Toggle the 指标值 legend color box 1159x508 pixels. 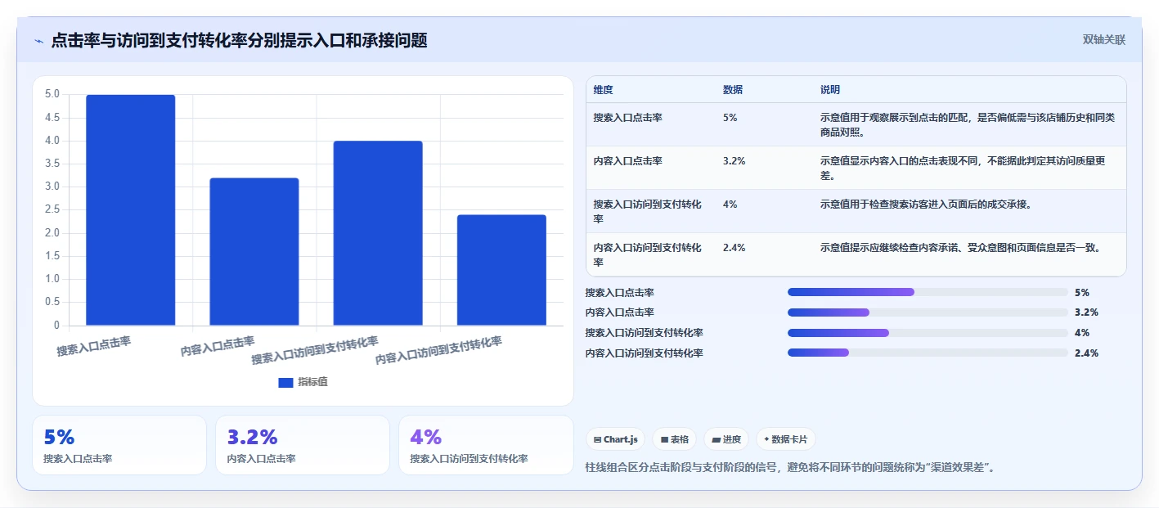pyautogui.click(x=285, y=382)
